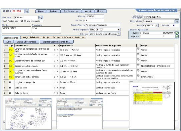Image resolution: width=181 pixels, height=131 pixels.
Task: Click the MICROMETRO 0 - 1" equipment cell
Action: pyautogui.click(x=157, y=66)
